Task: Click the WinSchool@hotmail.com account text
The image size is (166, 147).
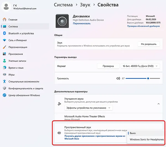Action: 25,9
